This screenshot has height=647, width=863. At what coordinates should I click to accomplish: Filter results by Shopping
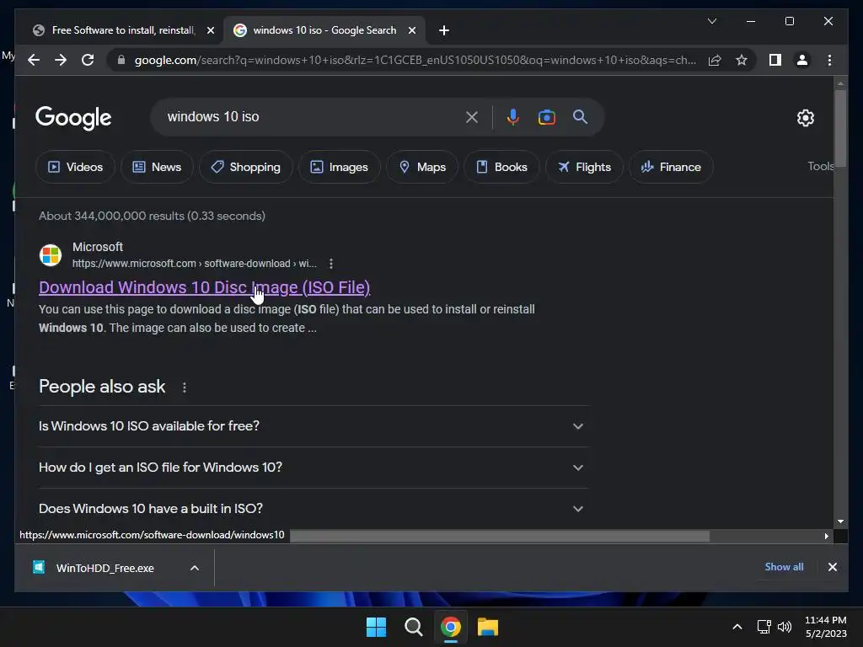(245, 167)
